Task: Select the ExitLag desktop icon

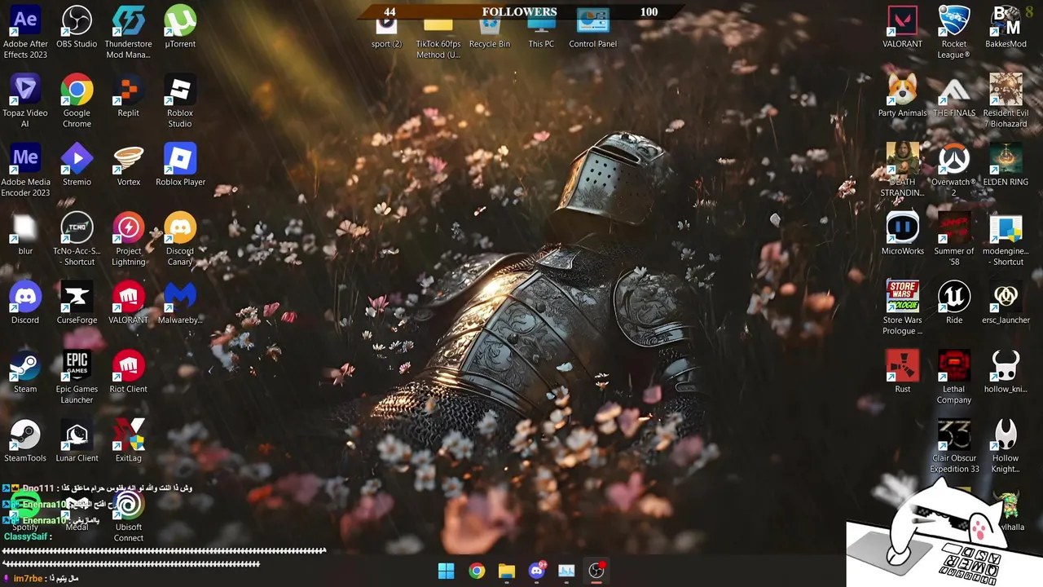Action: 128,442
